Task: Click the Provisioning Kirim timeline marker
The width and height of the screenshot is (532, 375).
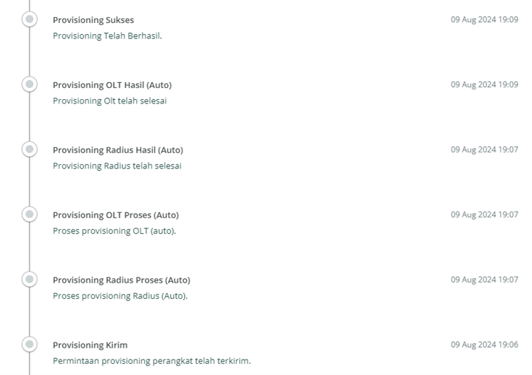Action: (30, 344)
